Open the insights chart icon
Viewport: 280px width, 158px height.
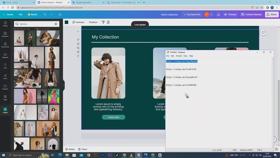(x=218, y=14)
